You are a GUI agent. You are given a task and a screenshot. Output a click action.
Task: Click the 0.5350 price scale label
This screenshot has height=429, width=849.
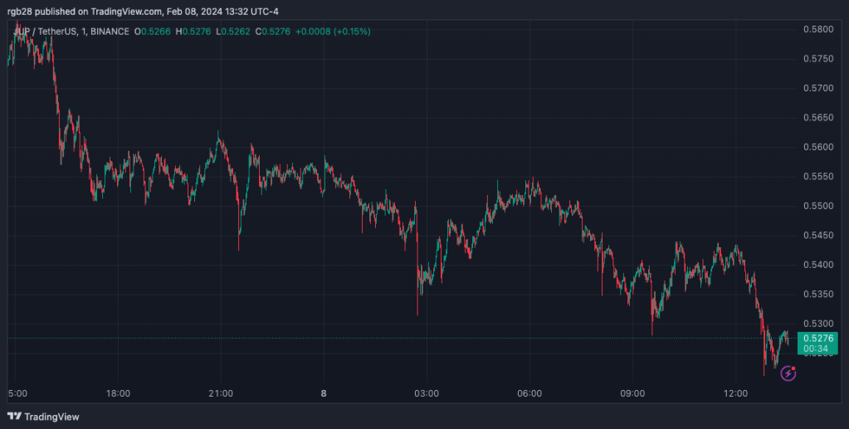tap(817, 295)
